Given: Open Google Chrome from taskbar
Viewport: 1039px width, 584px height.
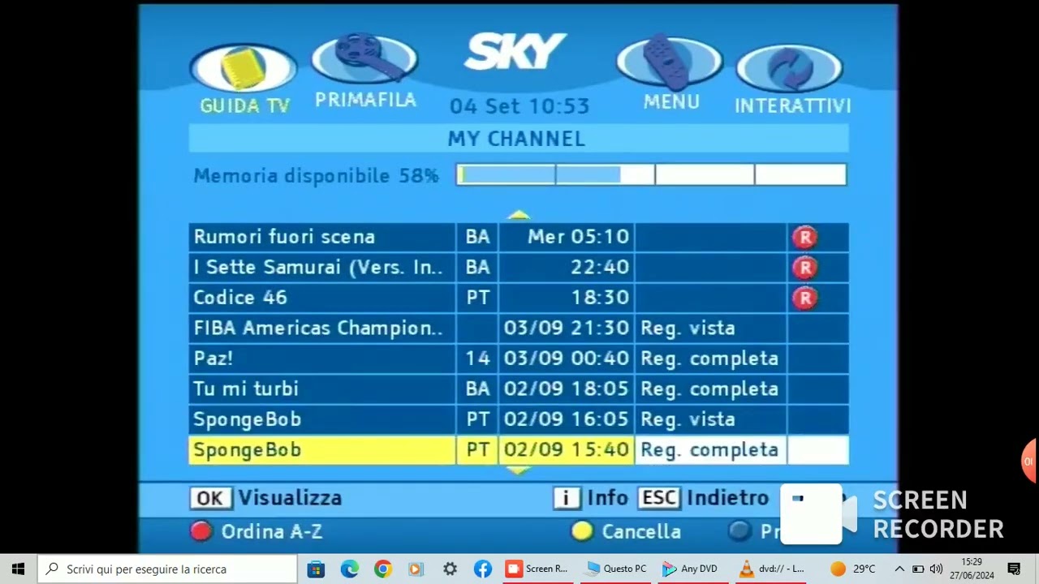Looking at the screenshot, I should tap(382, 569).
